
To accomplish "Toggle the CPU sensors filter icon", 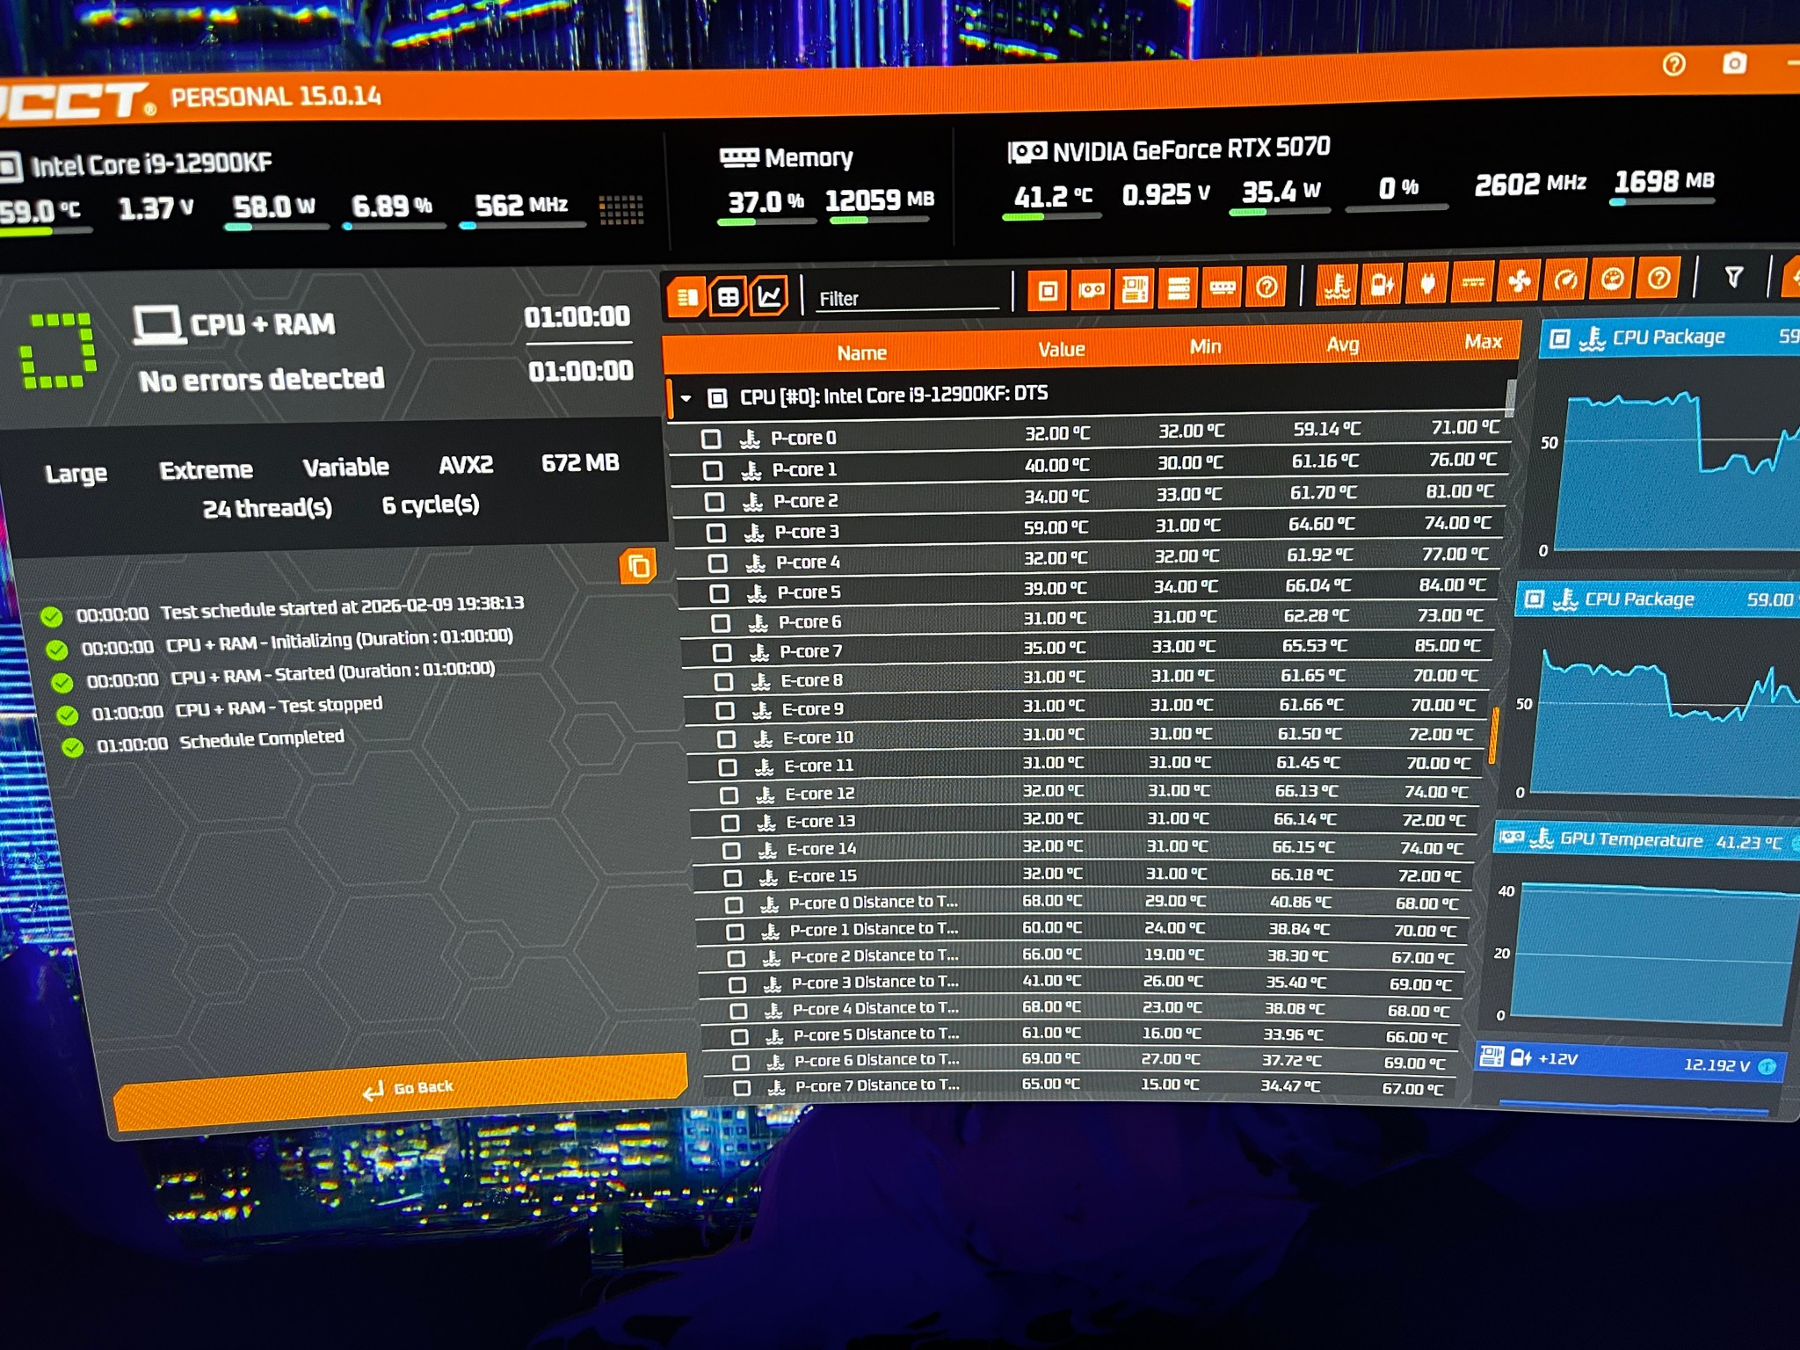I will pyautogui.click(x=1048, y=290).
